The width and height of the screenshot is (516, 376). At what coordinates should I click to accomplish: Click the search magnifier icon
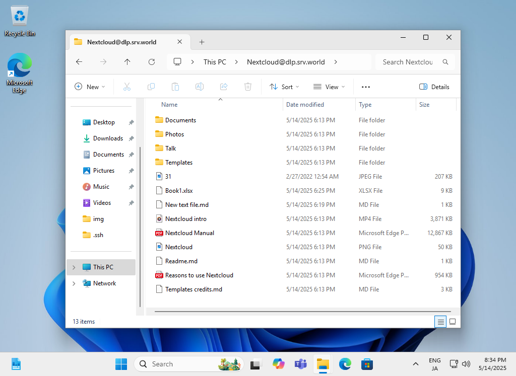445,62
